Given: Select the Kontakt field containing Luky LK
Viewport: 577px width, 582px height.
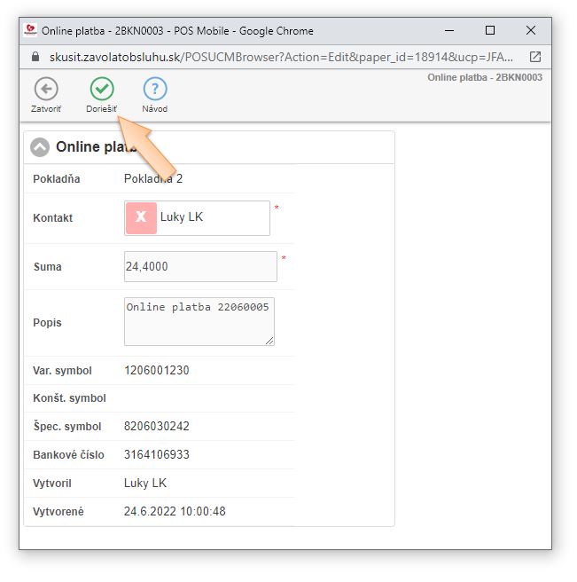Looking at the screenshot, I should [213, 217].
